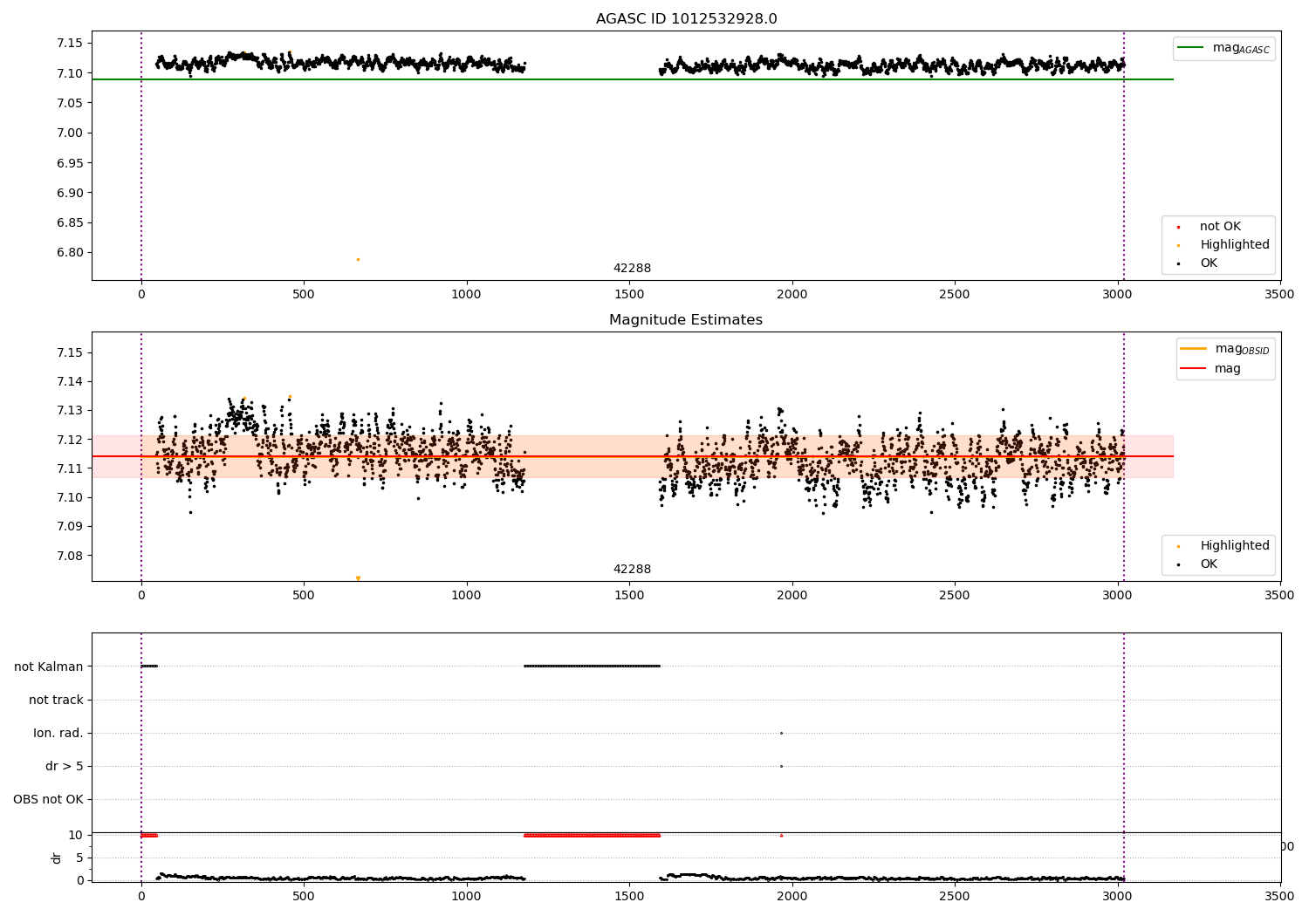The width and height of the screenshot is (1309, 916).
Task: Click y tick '10' on the dr axis
Action: pos(76,835)
